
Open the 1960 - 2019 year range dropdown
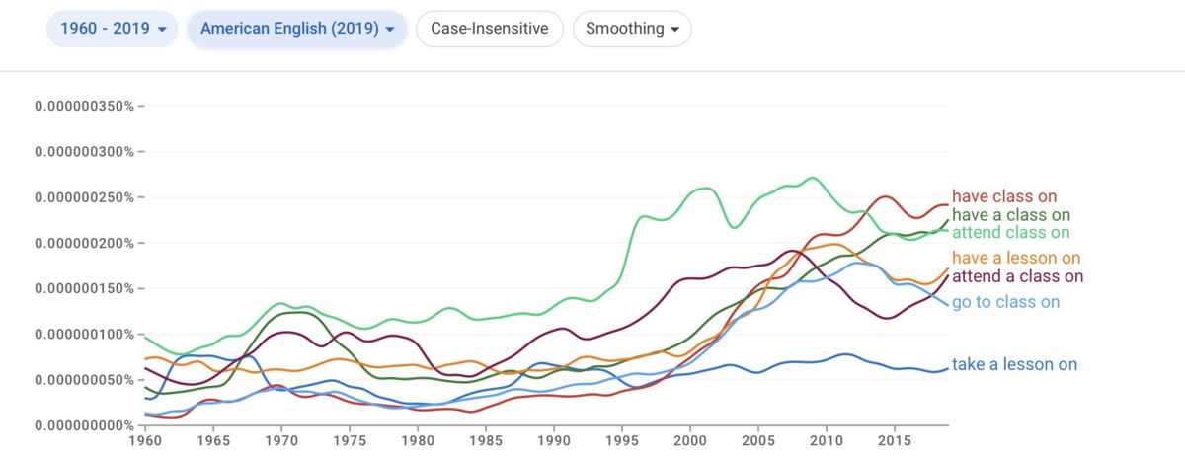113,29
